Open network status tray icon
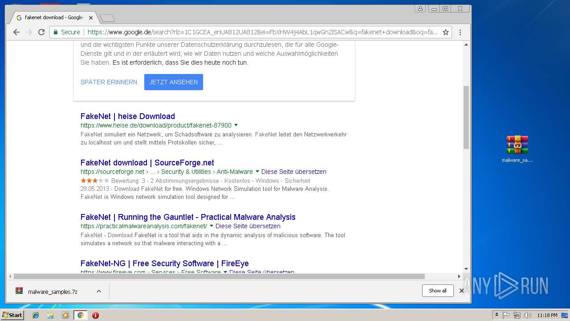 [x=517, y=315]
